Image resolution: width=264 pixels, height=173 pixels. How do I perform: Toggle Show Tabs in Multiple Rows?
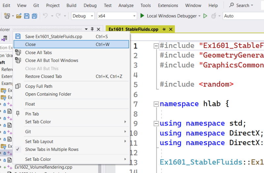click(52, 149)
